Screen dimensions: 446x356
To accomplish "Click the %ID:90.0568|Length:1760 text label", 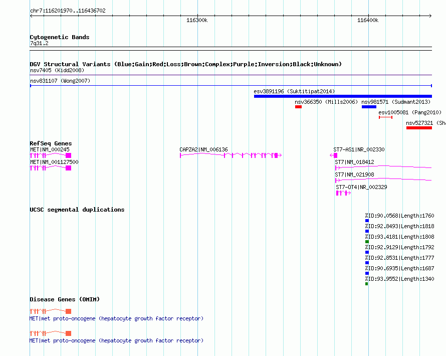I will pyautogui.click(x=399, y=216).
